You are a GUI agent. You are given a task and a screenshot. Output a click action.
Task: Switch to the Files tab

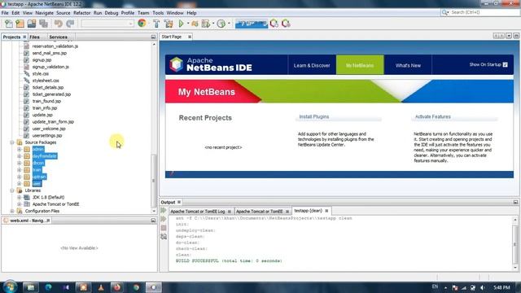(x=34, y=37)
